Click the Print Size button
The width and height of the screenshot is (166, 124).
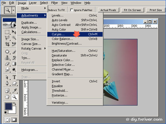[x=155, y=10]
